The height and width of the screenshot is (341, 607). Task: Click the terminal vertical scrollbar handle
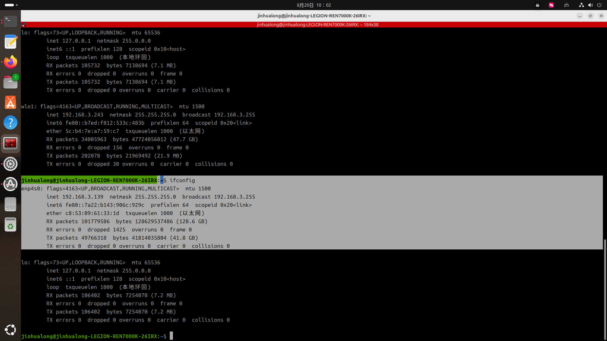605,289
